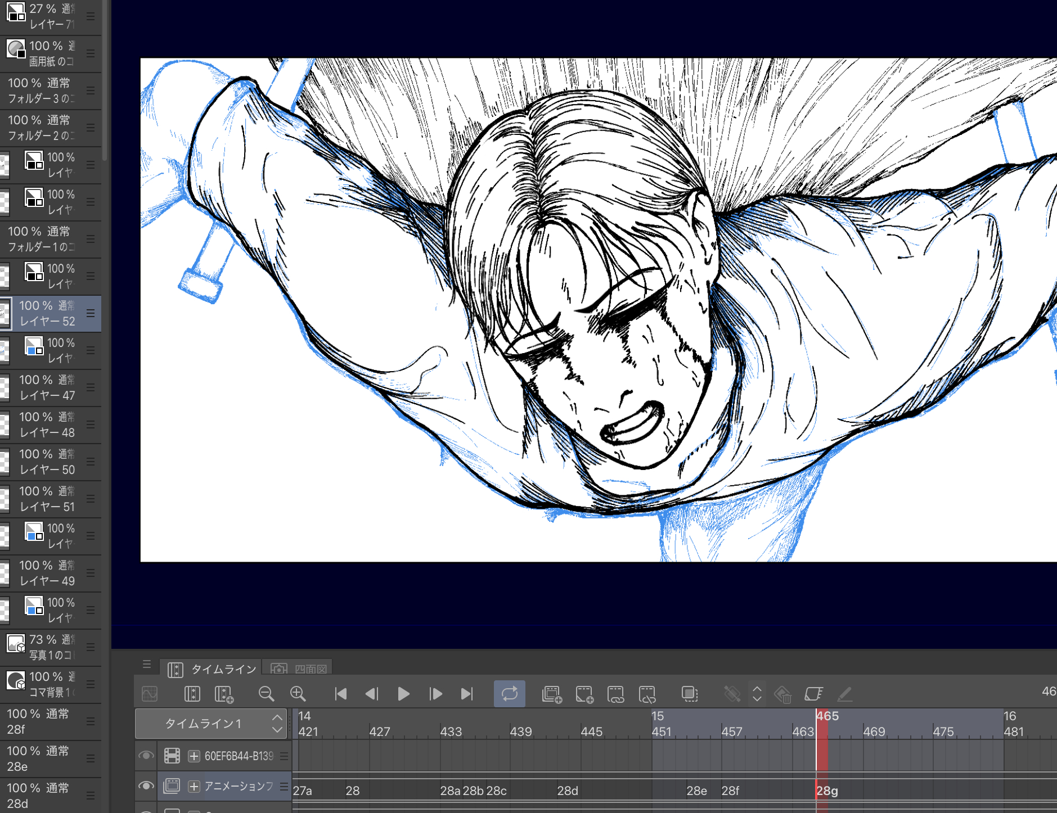Select layer レイヤー 47 in layer list
Image resolution: width=1057 pixels, height=813 pixels.
coord(48,387)
